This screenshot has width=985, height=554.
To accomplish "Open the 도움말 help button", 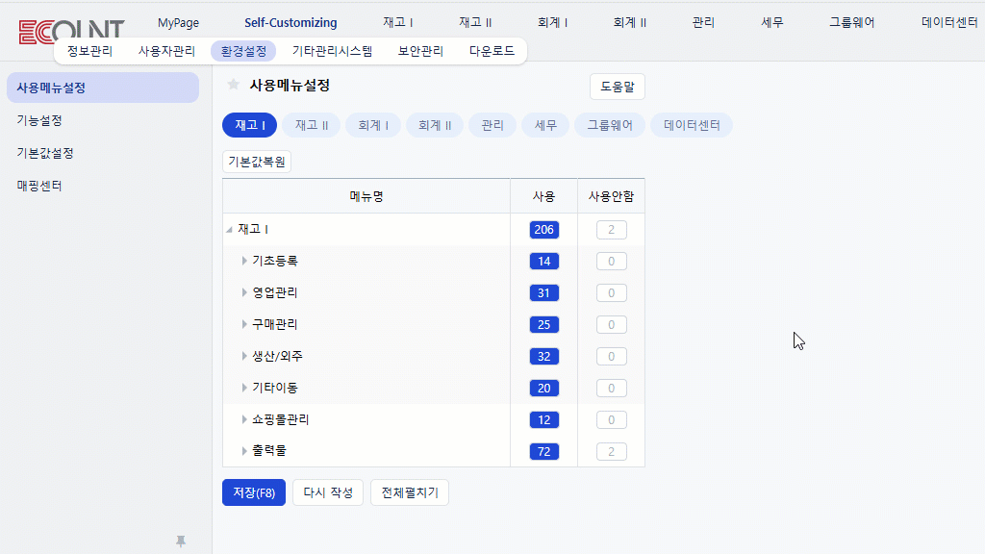I will [617, 87].
